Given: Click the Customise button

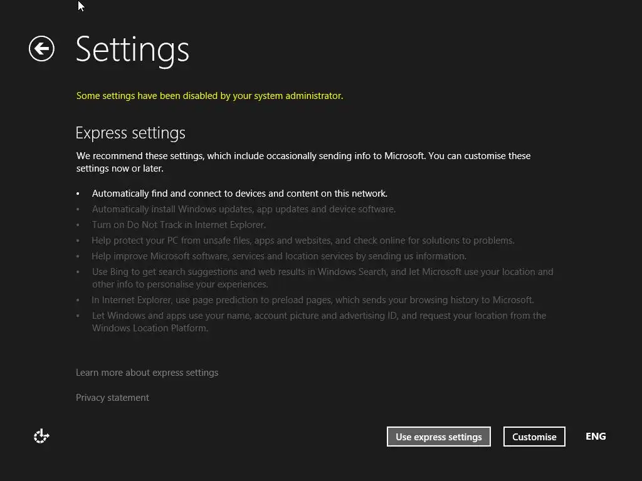Looking at the screenshot, I should pyautogui.click(x=534, y=437).
